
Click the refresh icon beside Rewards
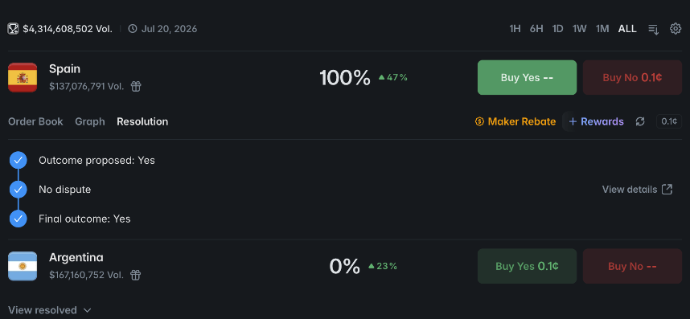[x=640, y=121]
